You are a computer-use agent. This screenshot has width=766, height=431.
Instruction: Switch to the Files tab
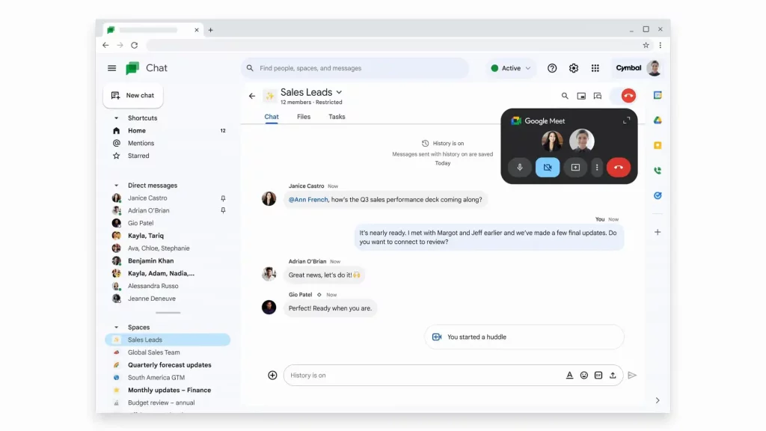click(303, 117)
